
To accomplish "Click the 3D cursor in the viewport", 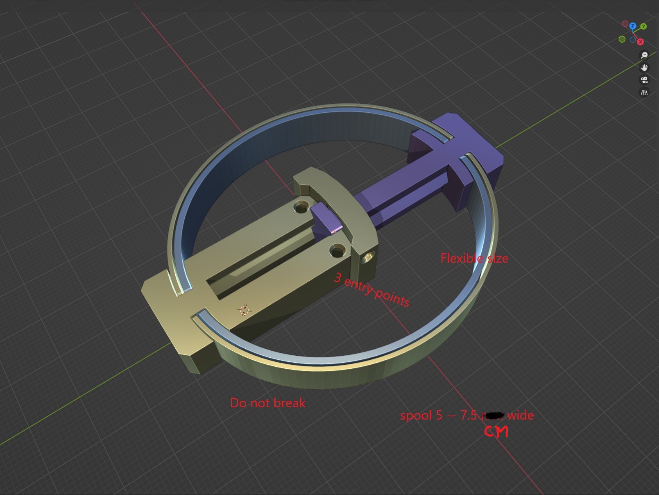I will tap(245, 311).
